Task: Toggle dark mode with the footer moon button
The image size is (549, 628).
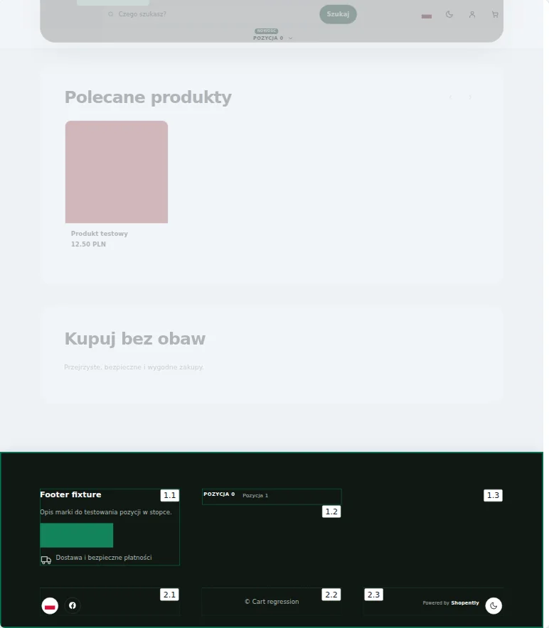Action: click(x=494, y=605)
